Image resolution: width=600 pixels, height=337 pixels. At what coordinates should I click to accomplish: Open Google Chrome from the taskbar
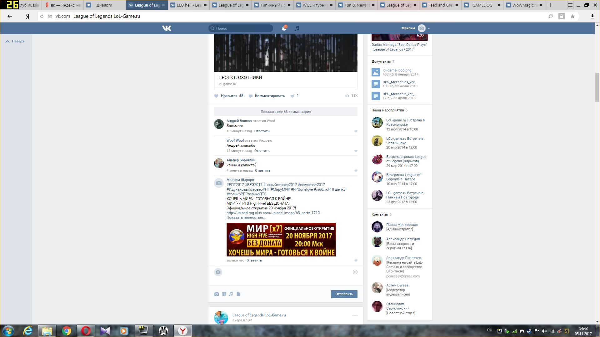[x=67, y=331]
